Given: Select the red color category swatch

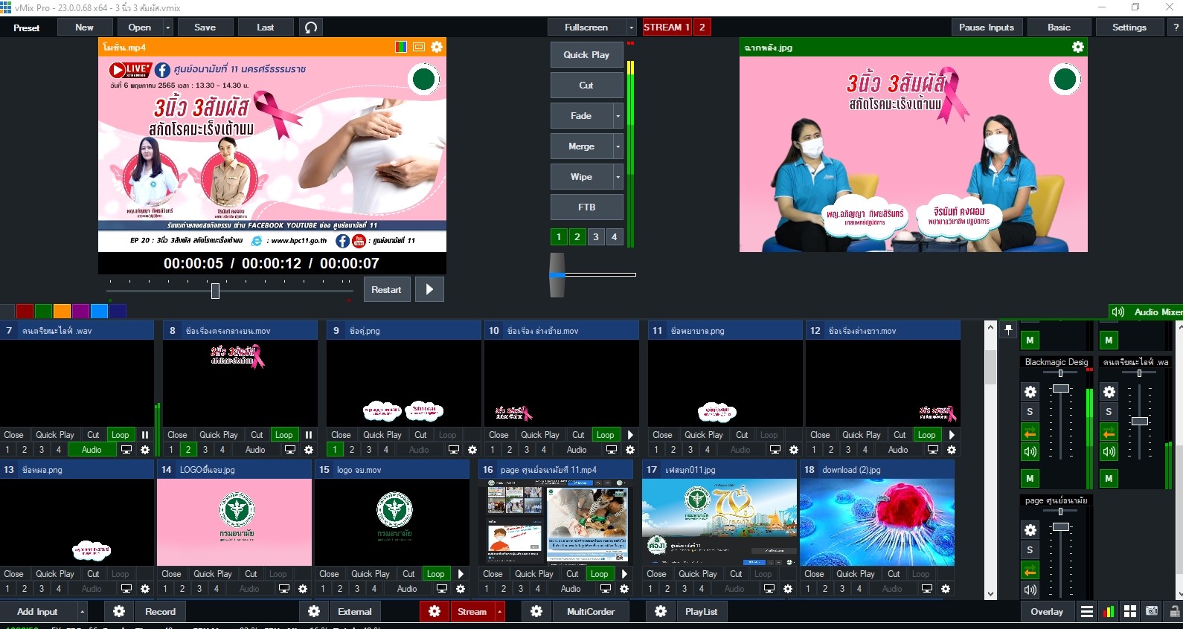Looking at the screenshot, I should pyautogui.click(x=25, y=311).
